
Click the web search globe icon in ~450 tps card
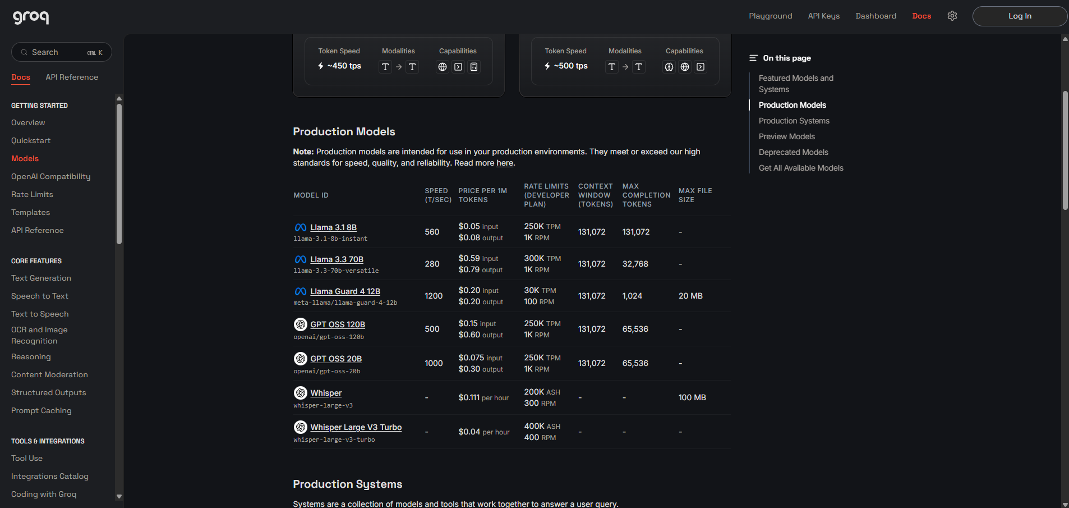tap(443, 67)
